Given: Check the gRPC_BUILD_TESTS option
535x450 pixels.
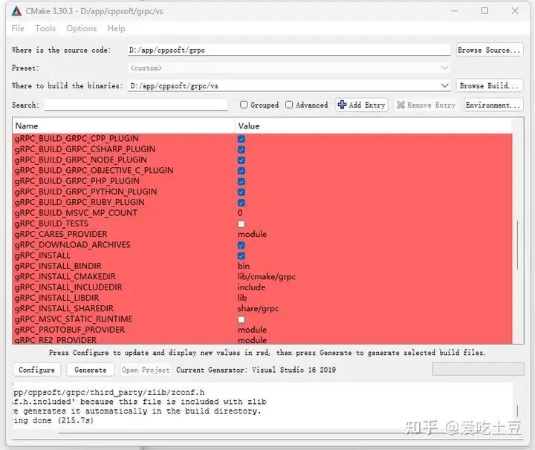Looking at the screenshot, I should (x=241, y=224).
